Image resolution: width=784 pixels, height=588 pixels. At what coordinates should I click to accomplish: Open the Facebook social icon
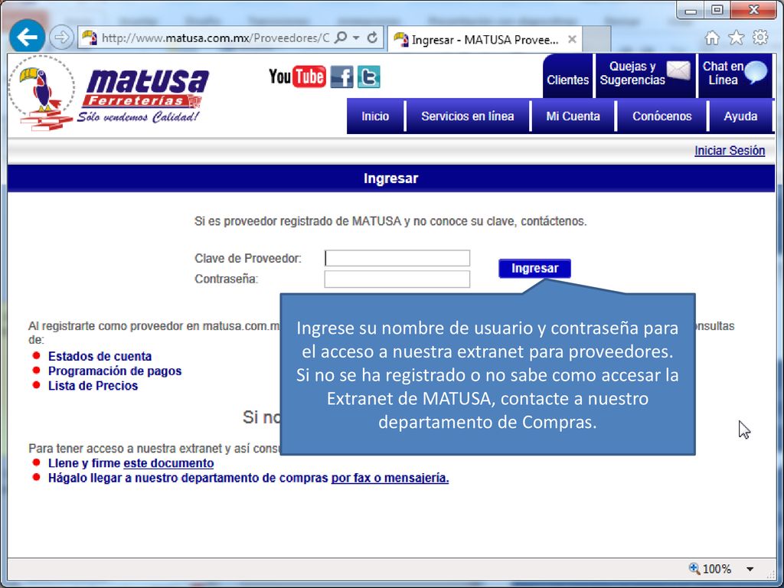[x=342, y=77]
